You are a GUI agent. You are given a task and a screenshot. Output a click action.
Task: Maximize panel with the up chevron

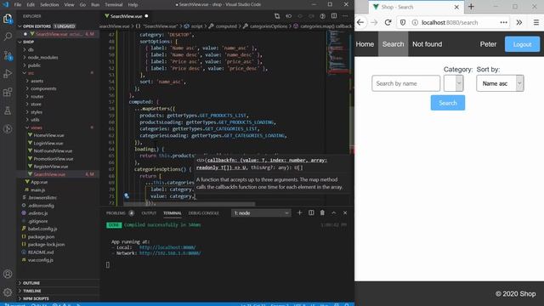click(x=334, y=212)
